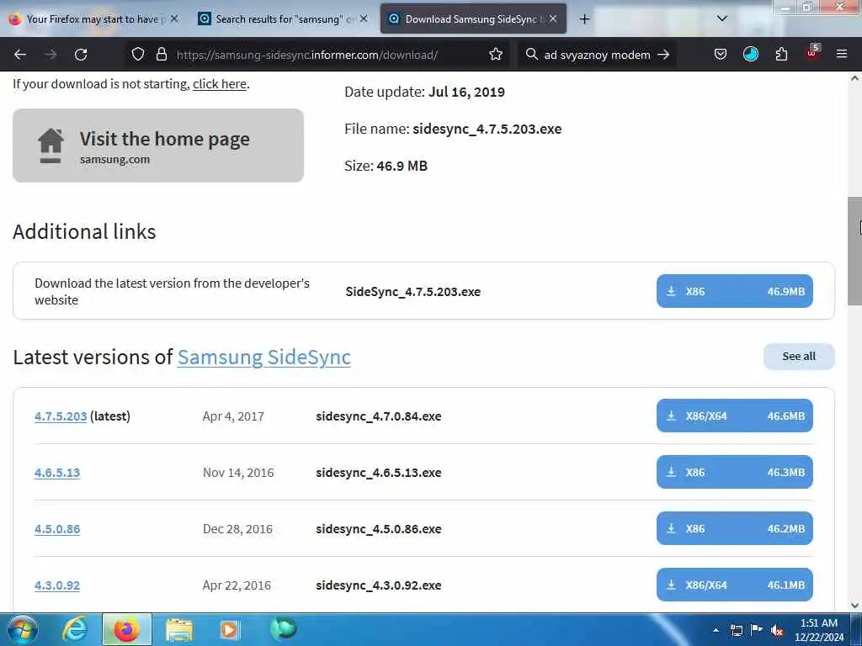Click the Size 46.9 MB text

tap(386, 166)
